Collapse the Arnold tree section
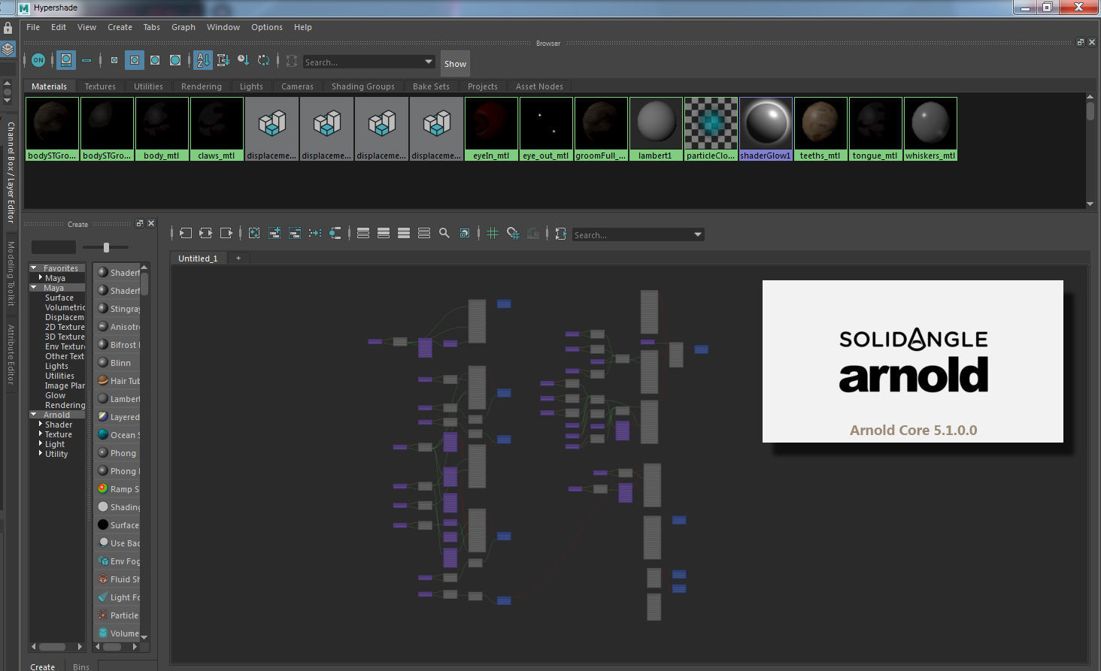The width and height of the screenshot is (1101, 671). pos(34,415)
